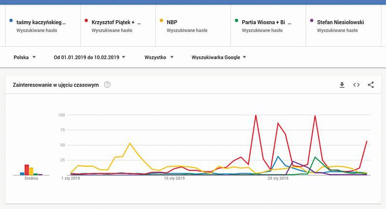Edit the NBP search term
The height and width of the screenshot is (209, 386).
[172, 22]
